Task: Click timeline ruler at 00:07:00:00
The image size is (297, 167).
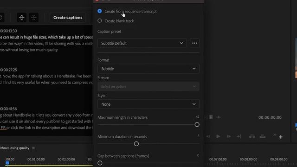Action: click(218, 160)
